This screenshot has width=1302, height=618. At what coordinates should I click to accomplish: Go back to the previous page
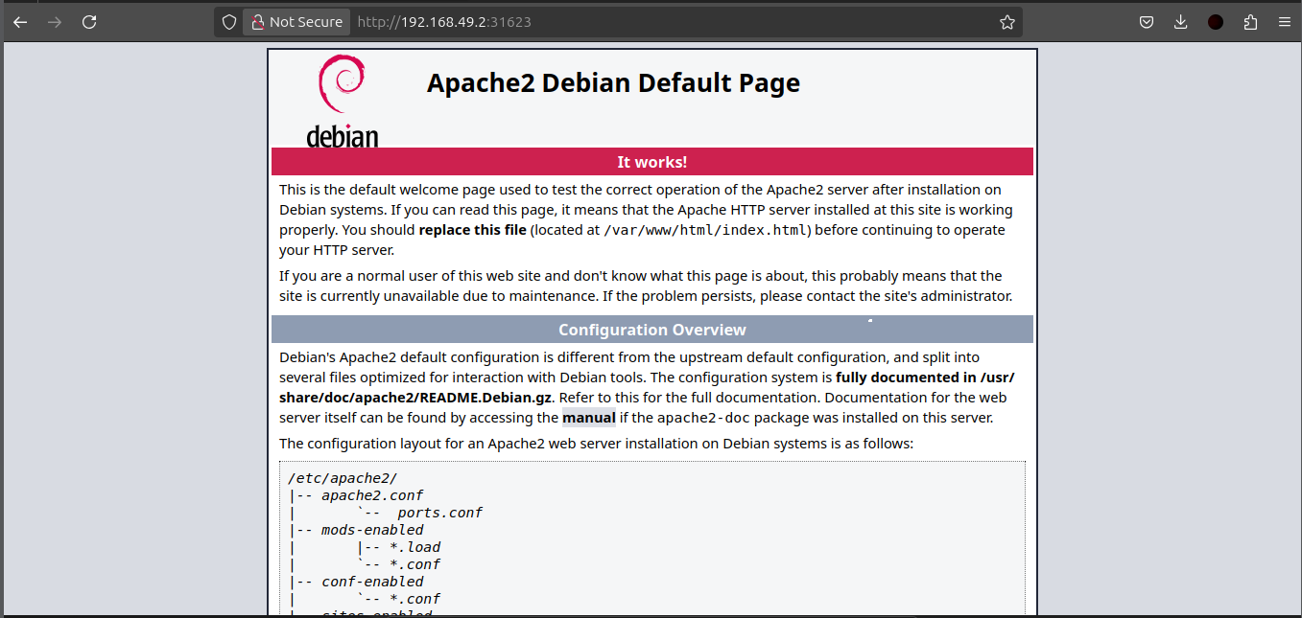coord(20,22)
